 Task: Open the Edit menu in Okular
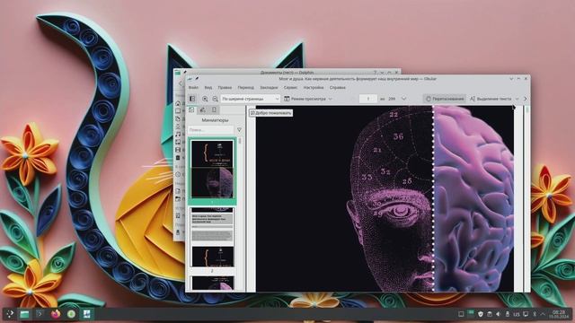pyautogui.click(x=225, y=88)
